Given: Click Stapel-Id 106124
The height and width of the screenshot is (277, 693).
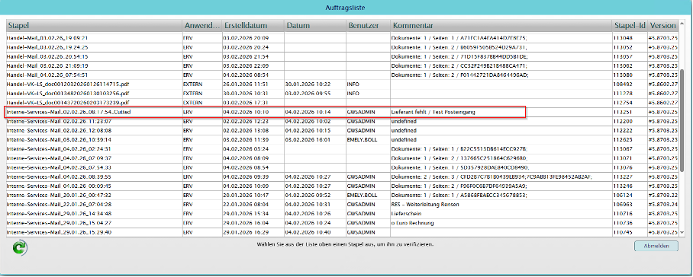Looking at the screenshot, I should [622, 195].
